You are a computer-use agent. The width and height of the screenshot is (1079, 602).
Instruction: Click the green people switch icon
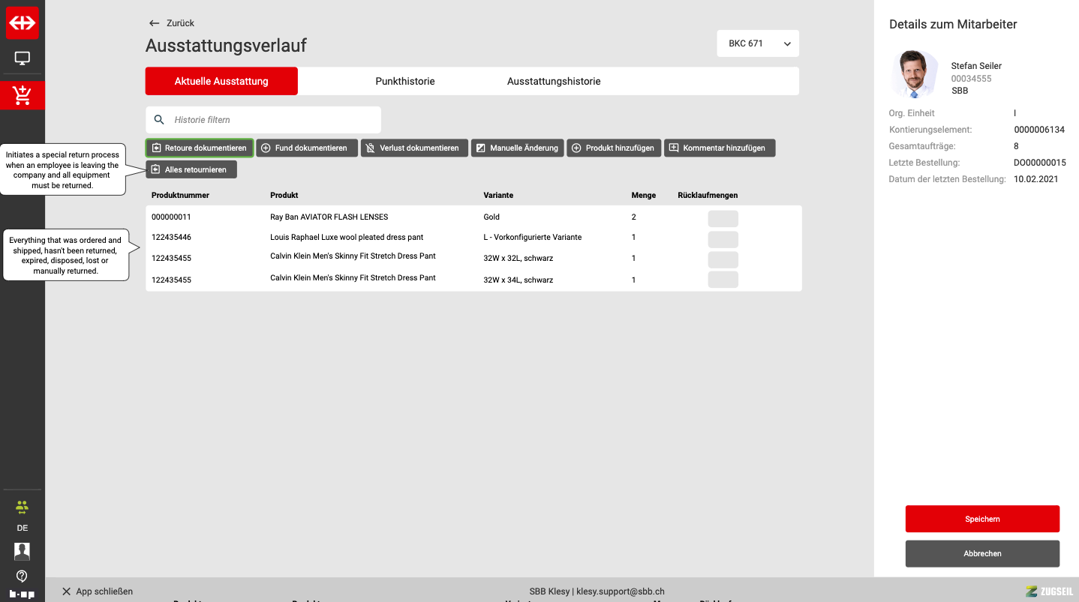pyautogui.click(x=22, y=508)
